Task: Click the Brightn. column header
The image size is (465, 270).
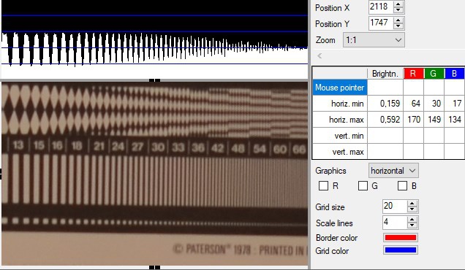Action: [x=385, y=74]
